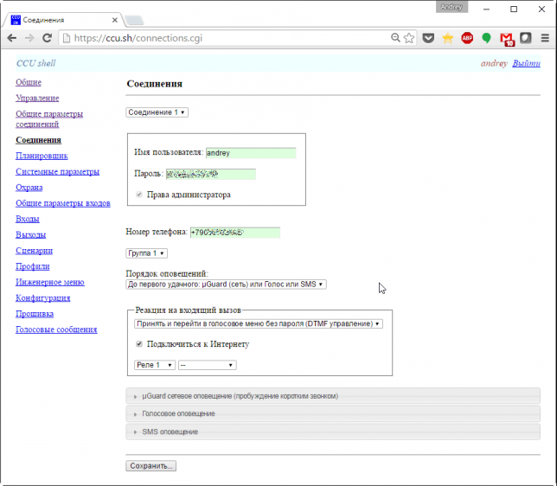This screenshot has height=486, width=557.
Task: Open the Pocket extension icon
Action: coord(428,38)
